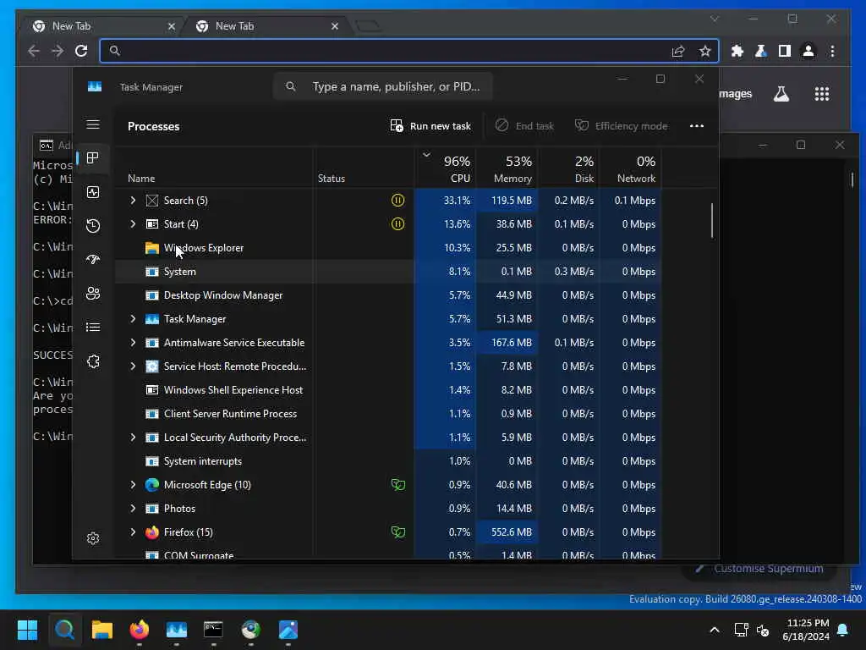Open the browser side panel icon
Screen dimensions: 866x650
784,51
